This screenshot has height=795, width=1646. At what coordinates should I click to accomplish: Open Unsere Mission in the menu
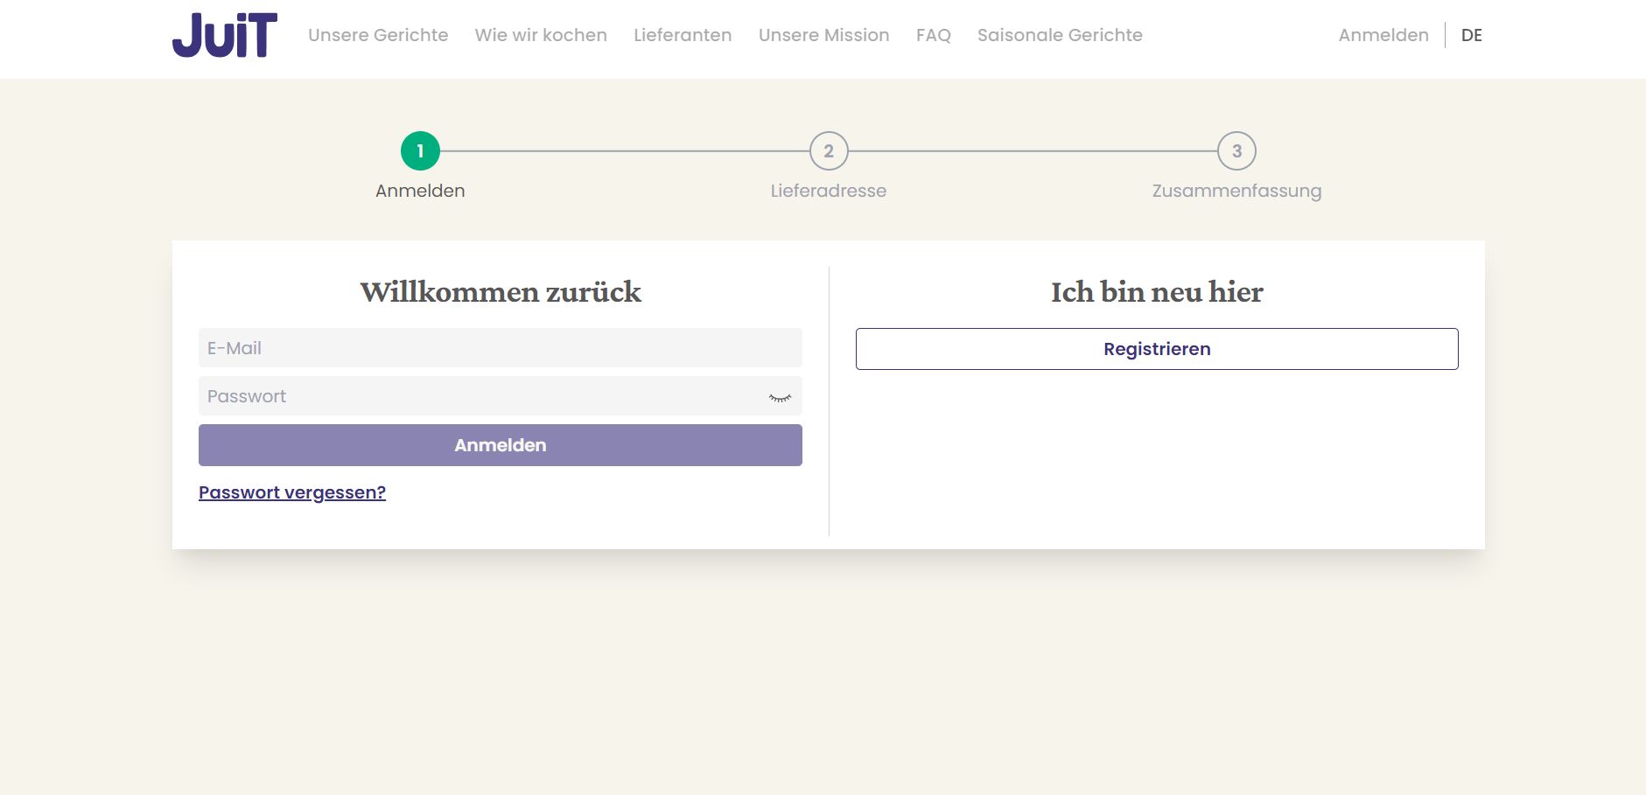point(824,35)
